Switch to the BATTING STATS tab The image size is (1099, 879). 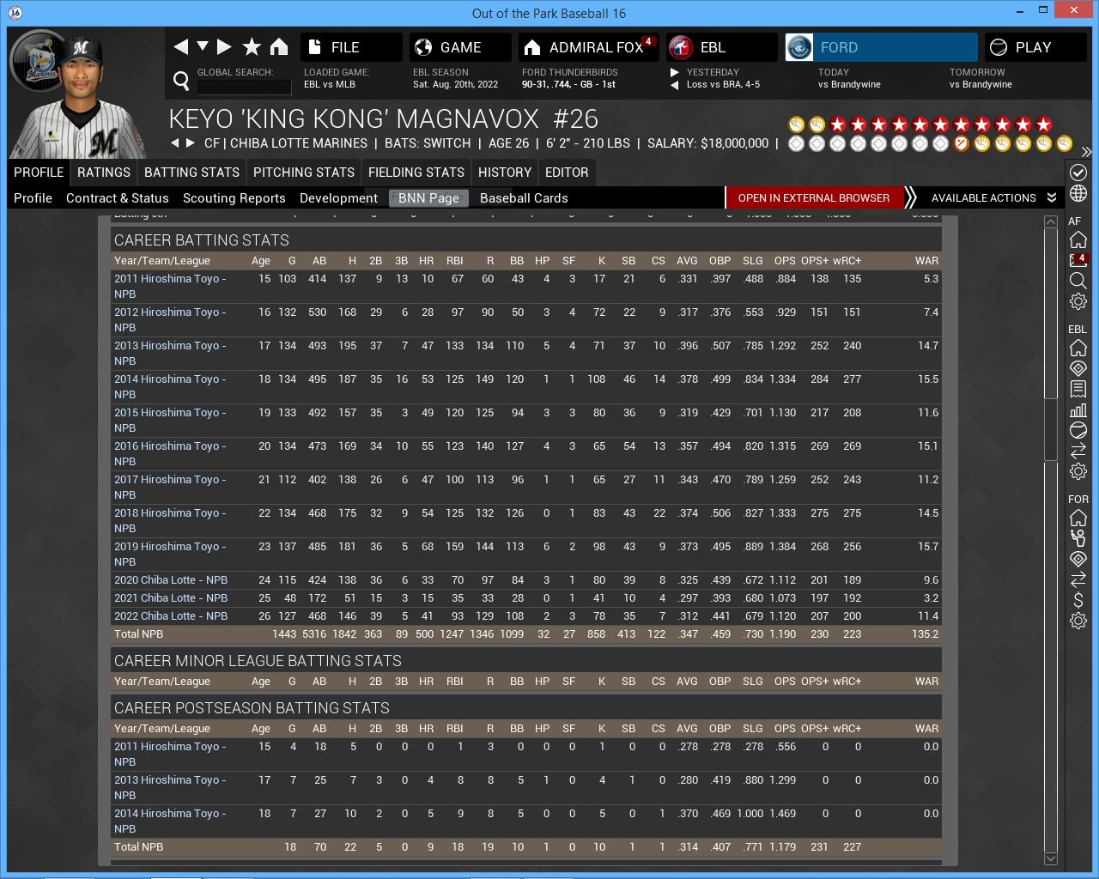(191, 173)
